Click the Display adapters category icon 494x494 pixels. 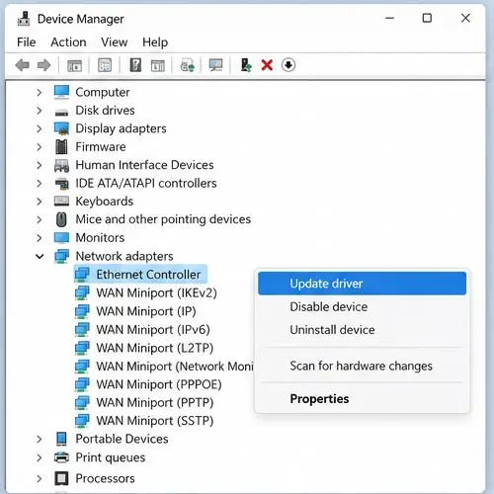click(61, 128)
